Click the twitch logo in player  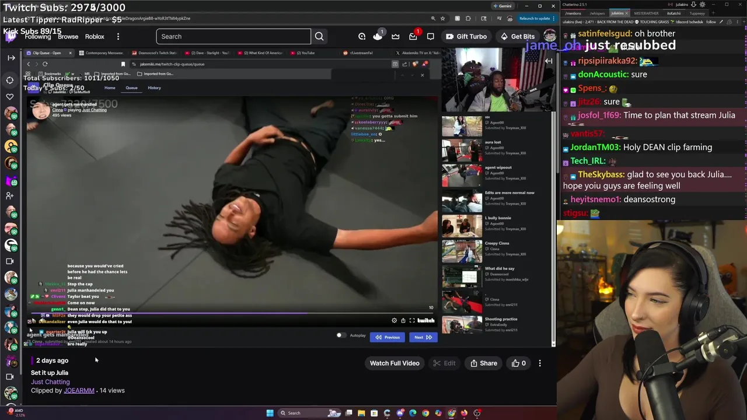pos(426,320)
